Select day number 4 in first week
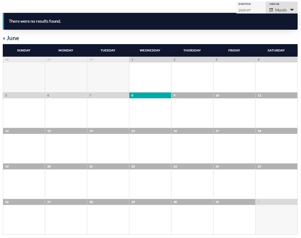Viewport: 301px width, 238px height. point(259,59)
